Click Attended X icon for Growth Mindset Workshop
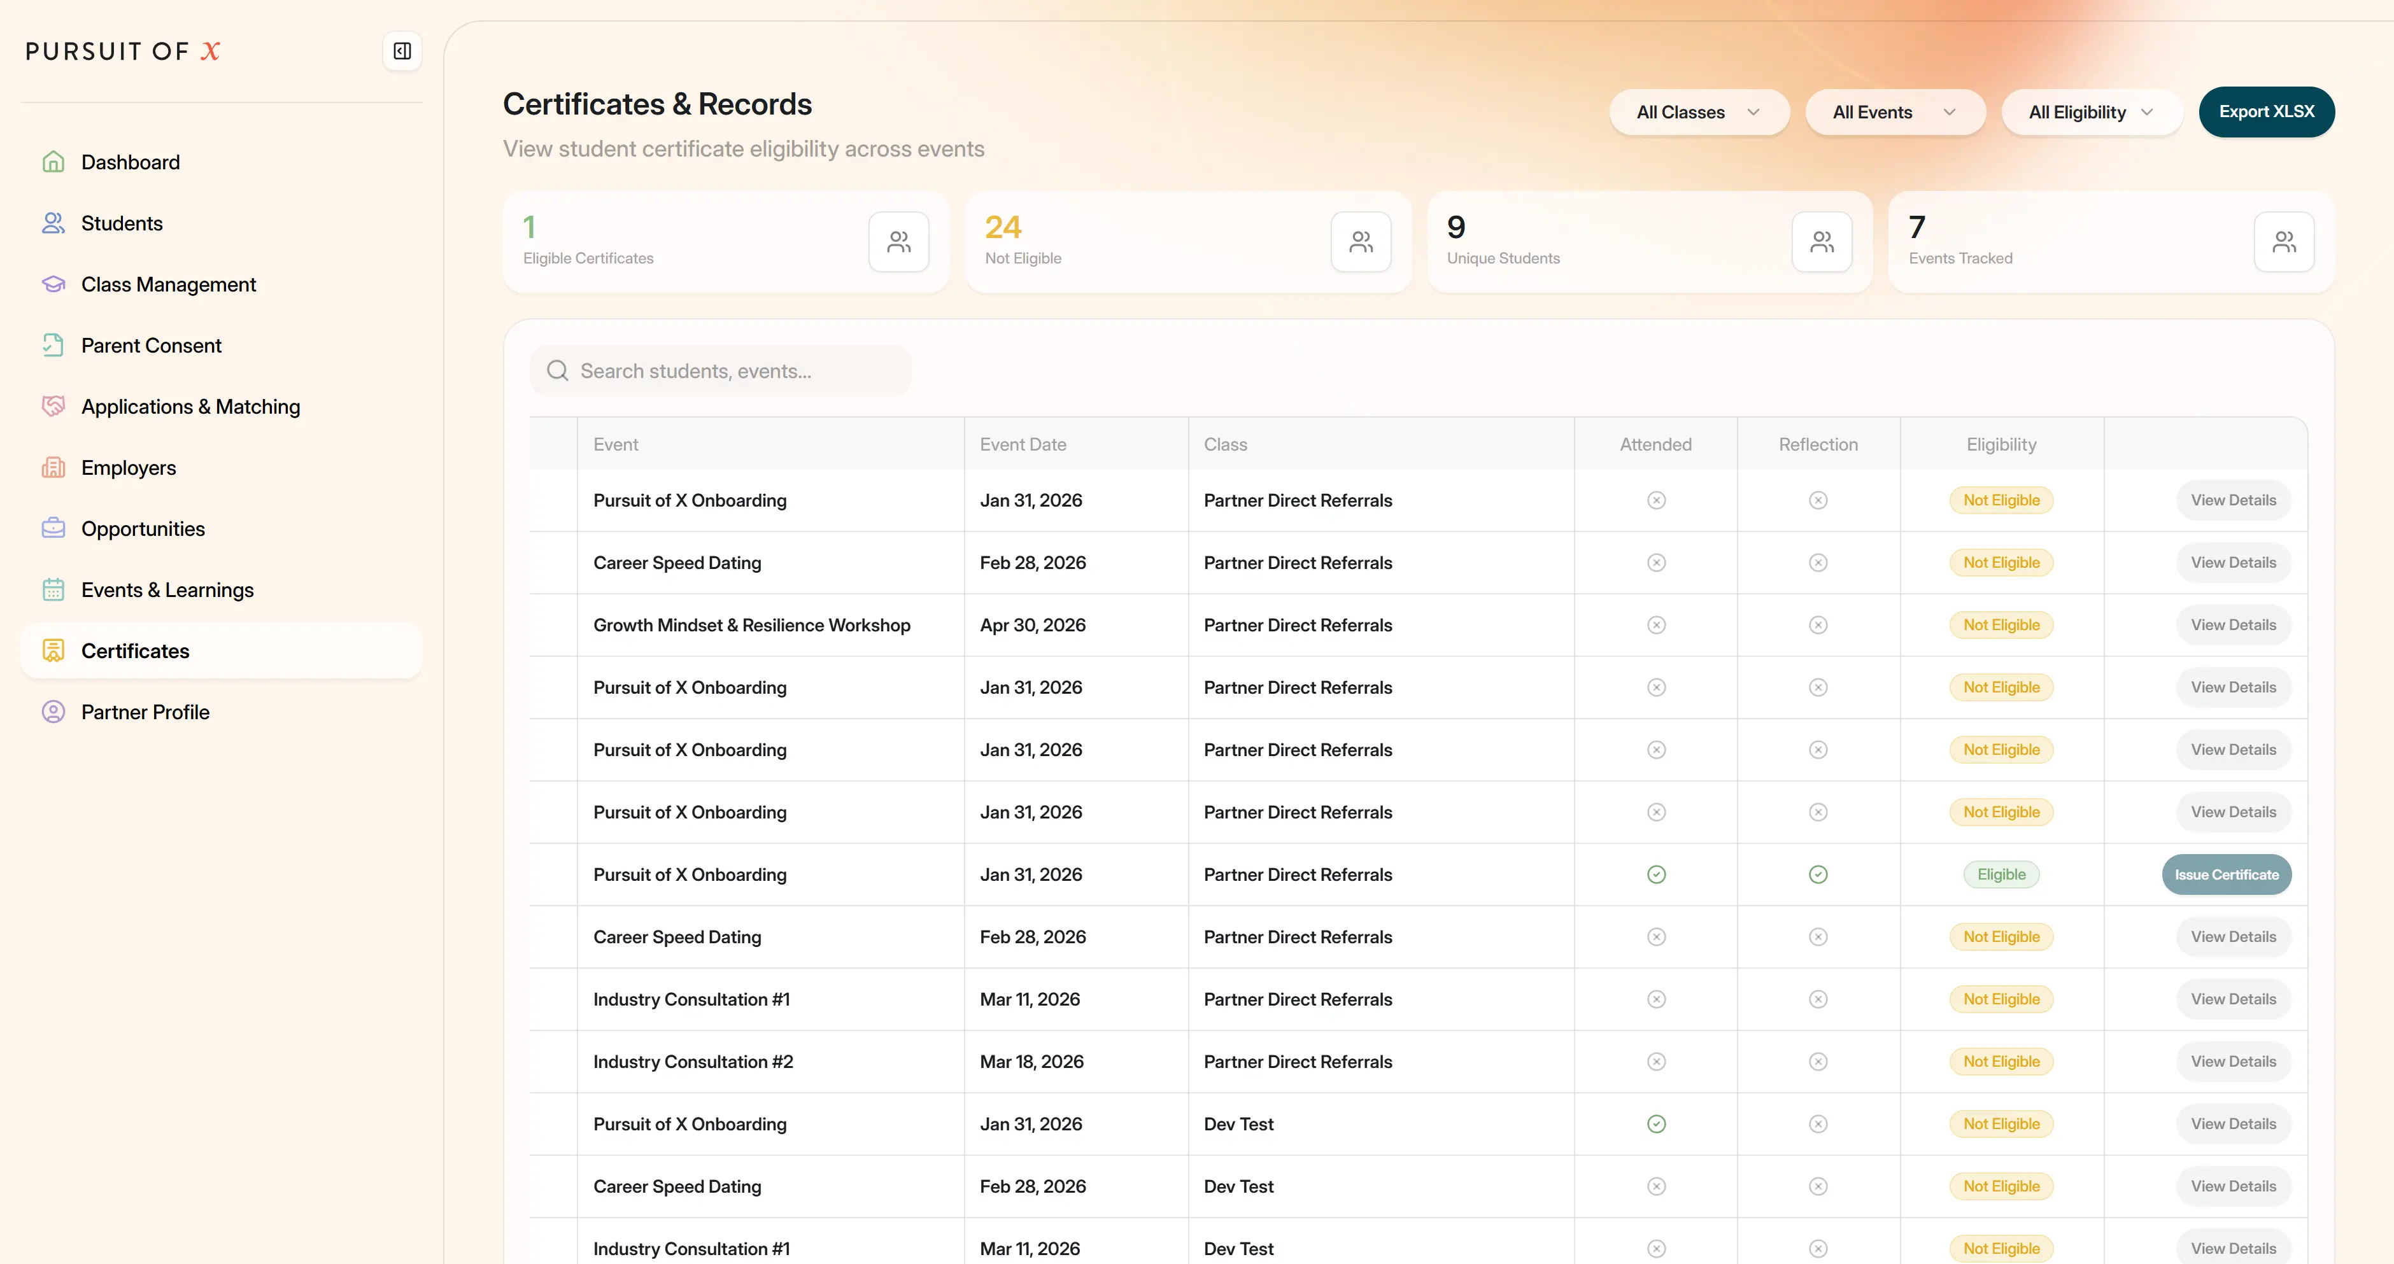Viewport: 2394px width, 1264px height. pyautogui.click(x=1656, y=625)
